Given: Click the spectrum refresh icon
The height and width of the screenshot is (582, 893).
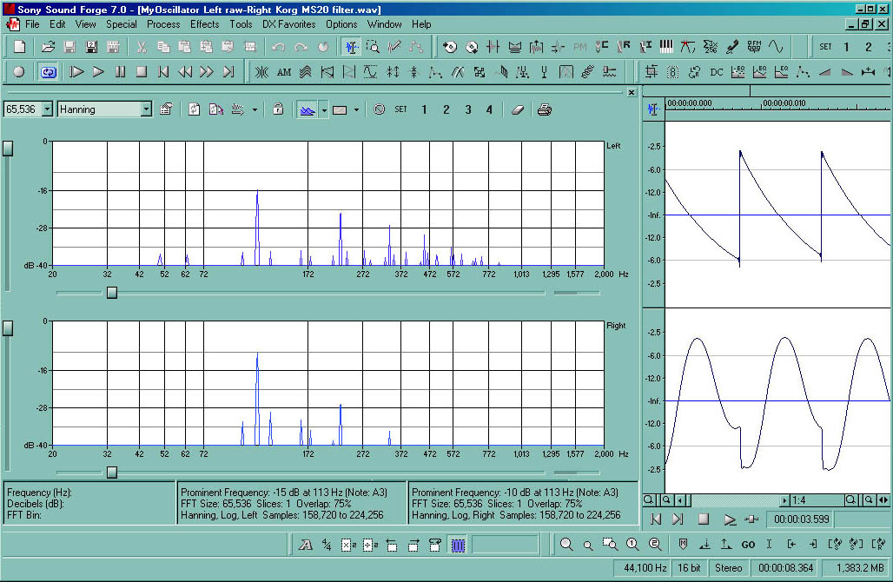Looking at the screenshot, I should pos(195,109).
